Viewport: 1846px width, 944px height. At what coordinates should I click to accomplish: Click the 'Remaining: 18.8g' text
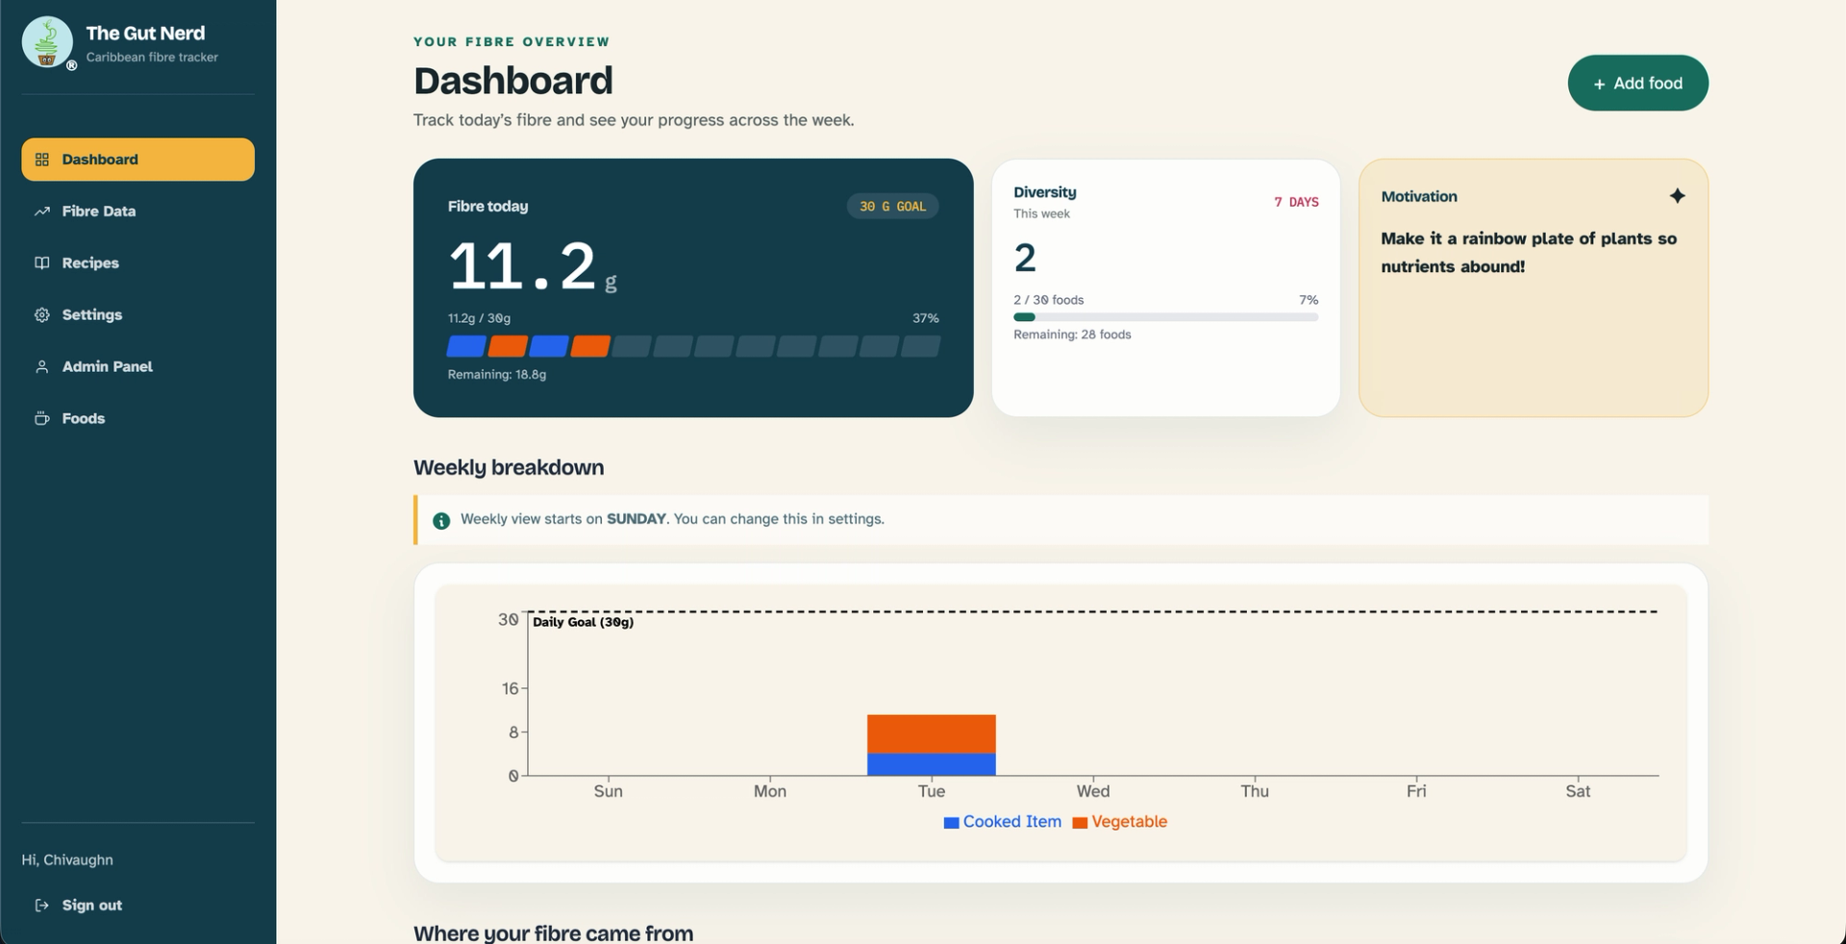pos(497,375)
